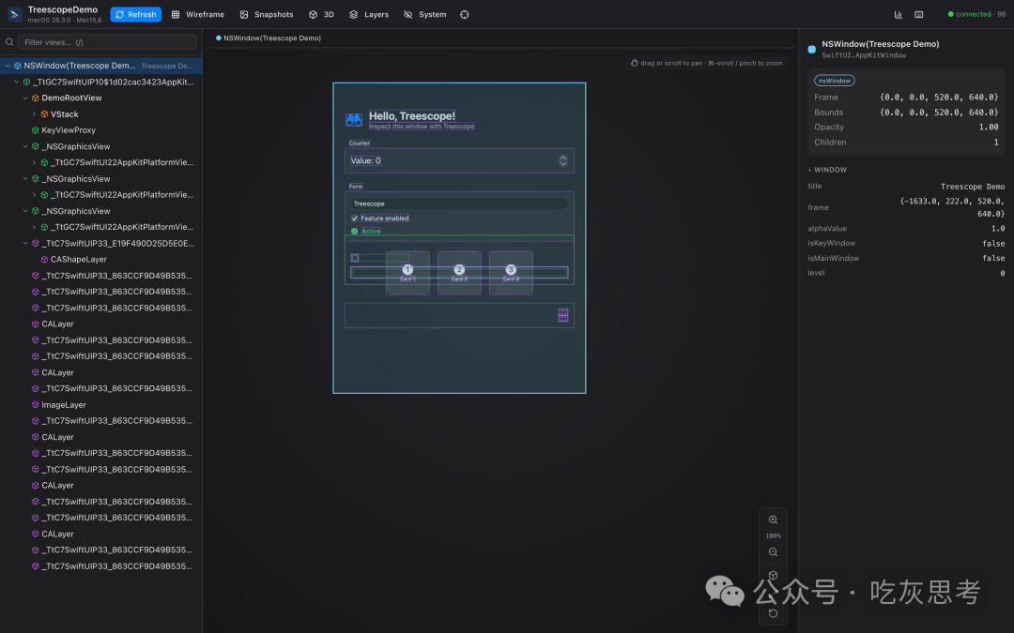1014x633 pixels.
Task: Zoom out with the magnifier minus icon
Action: click(773, 552)
